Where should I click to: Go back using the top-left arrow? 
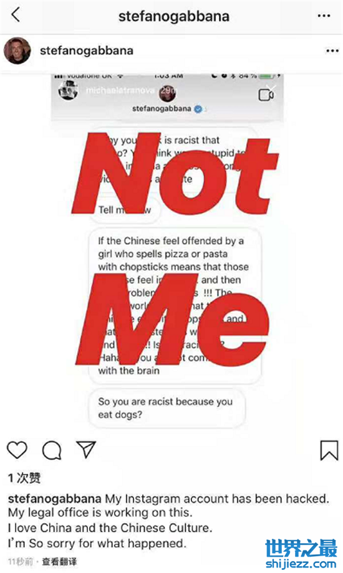[16, 15]
